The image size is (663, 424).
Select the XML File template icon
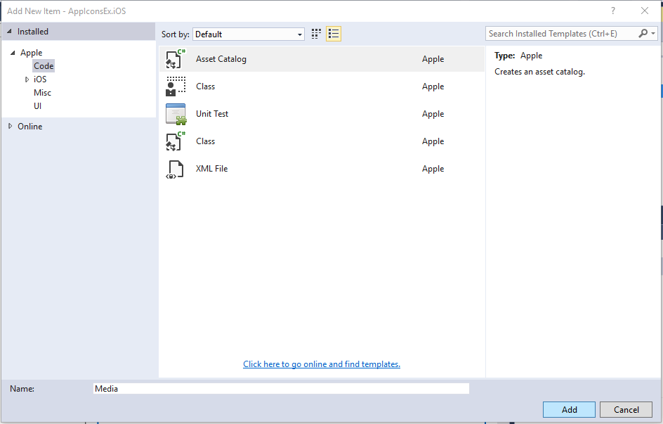click(x=176, y=169)
